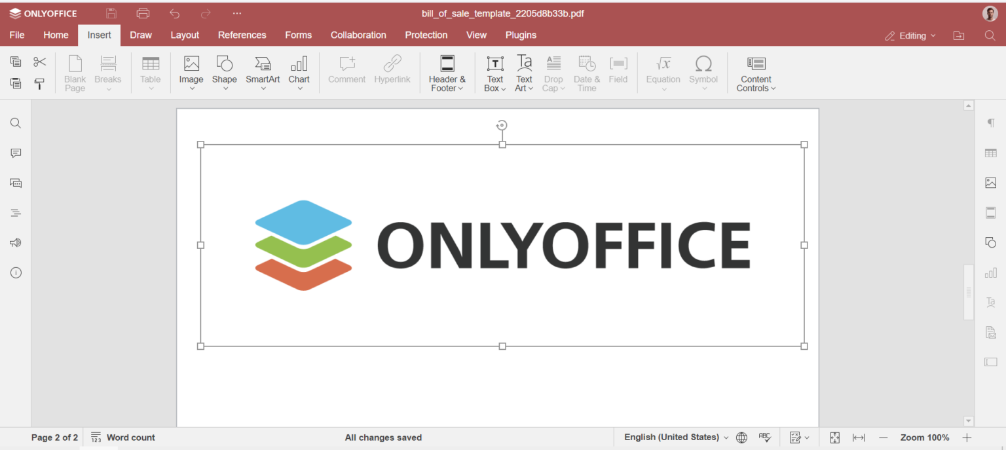Open the Navigation headings panel

point(15,212)
